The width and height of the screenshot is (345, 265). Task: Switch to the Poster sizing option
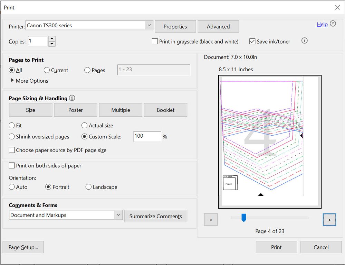pyautogui.click(x=75, y=110)
